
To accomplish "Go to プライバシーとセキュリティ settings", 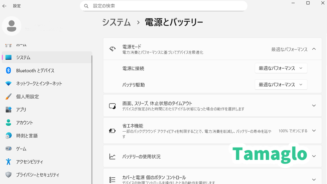I will tap(38, 175).
